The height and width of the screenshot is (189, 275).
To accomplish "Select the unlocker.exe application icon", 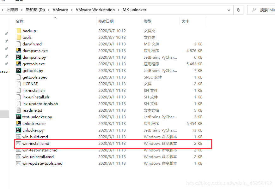I will pyautogui.click(x=19, y=124).
